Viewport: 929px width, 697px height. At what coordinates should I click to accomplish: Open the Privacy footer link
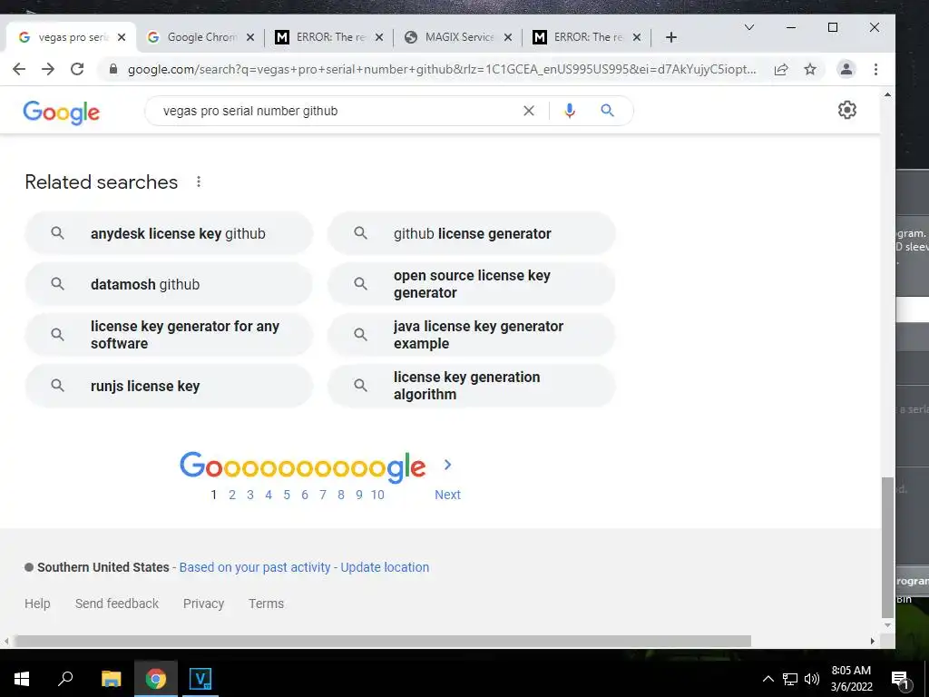tap(203, 604)
